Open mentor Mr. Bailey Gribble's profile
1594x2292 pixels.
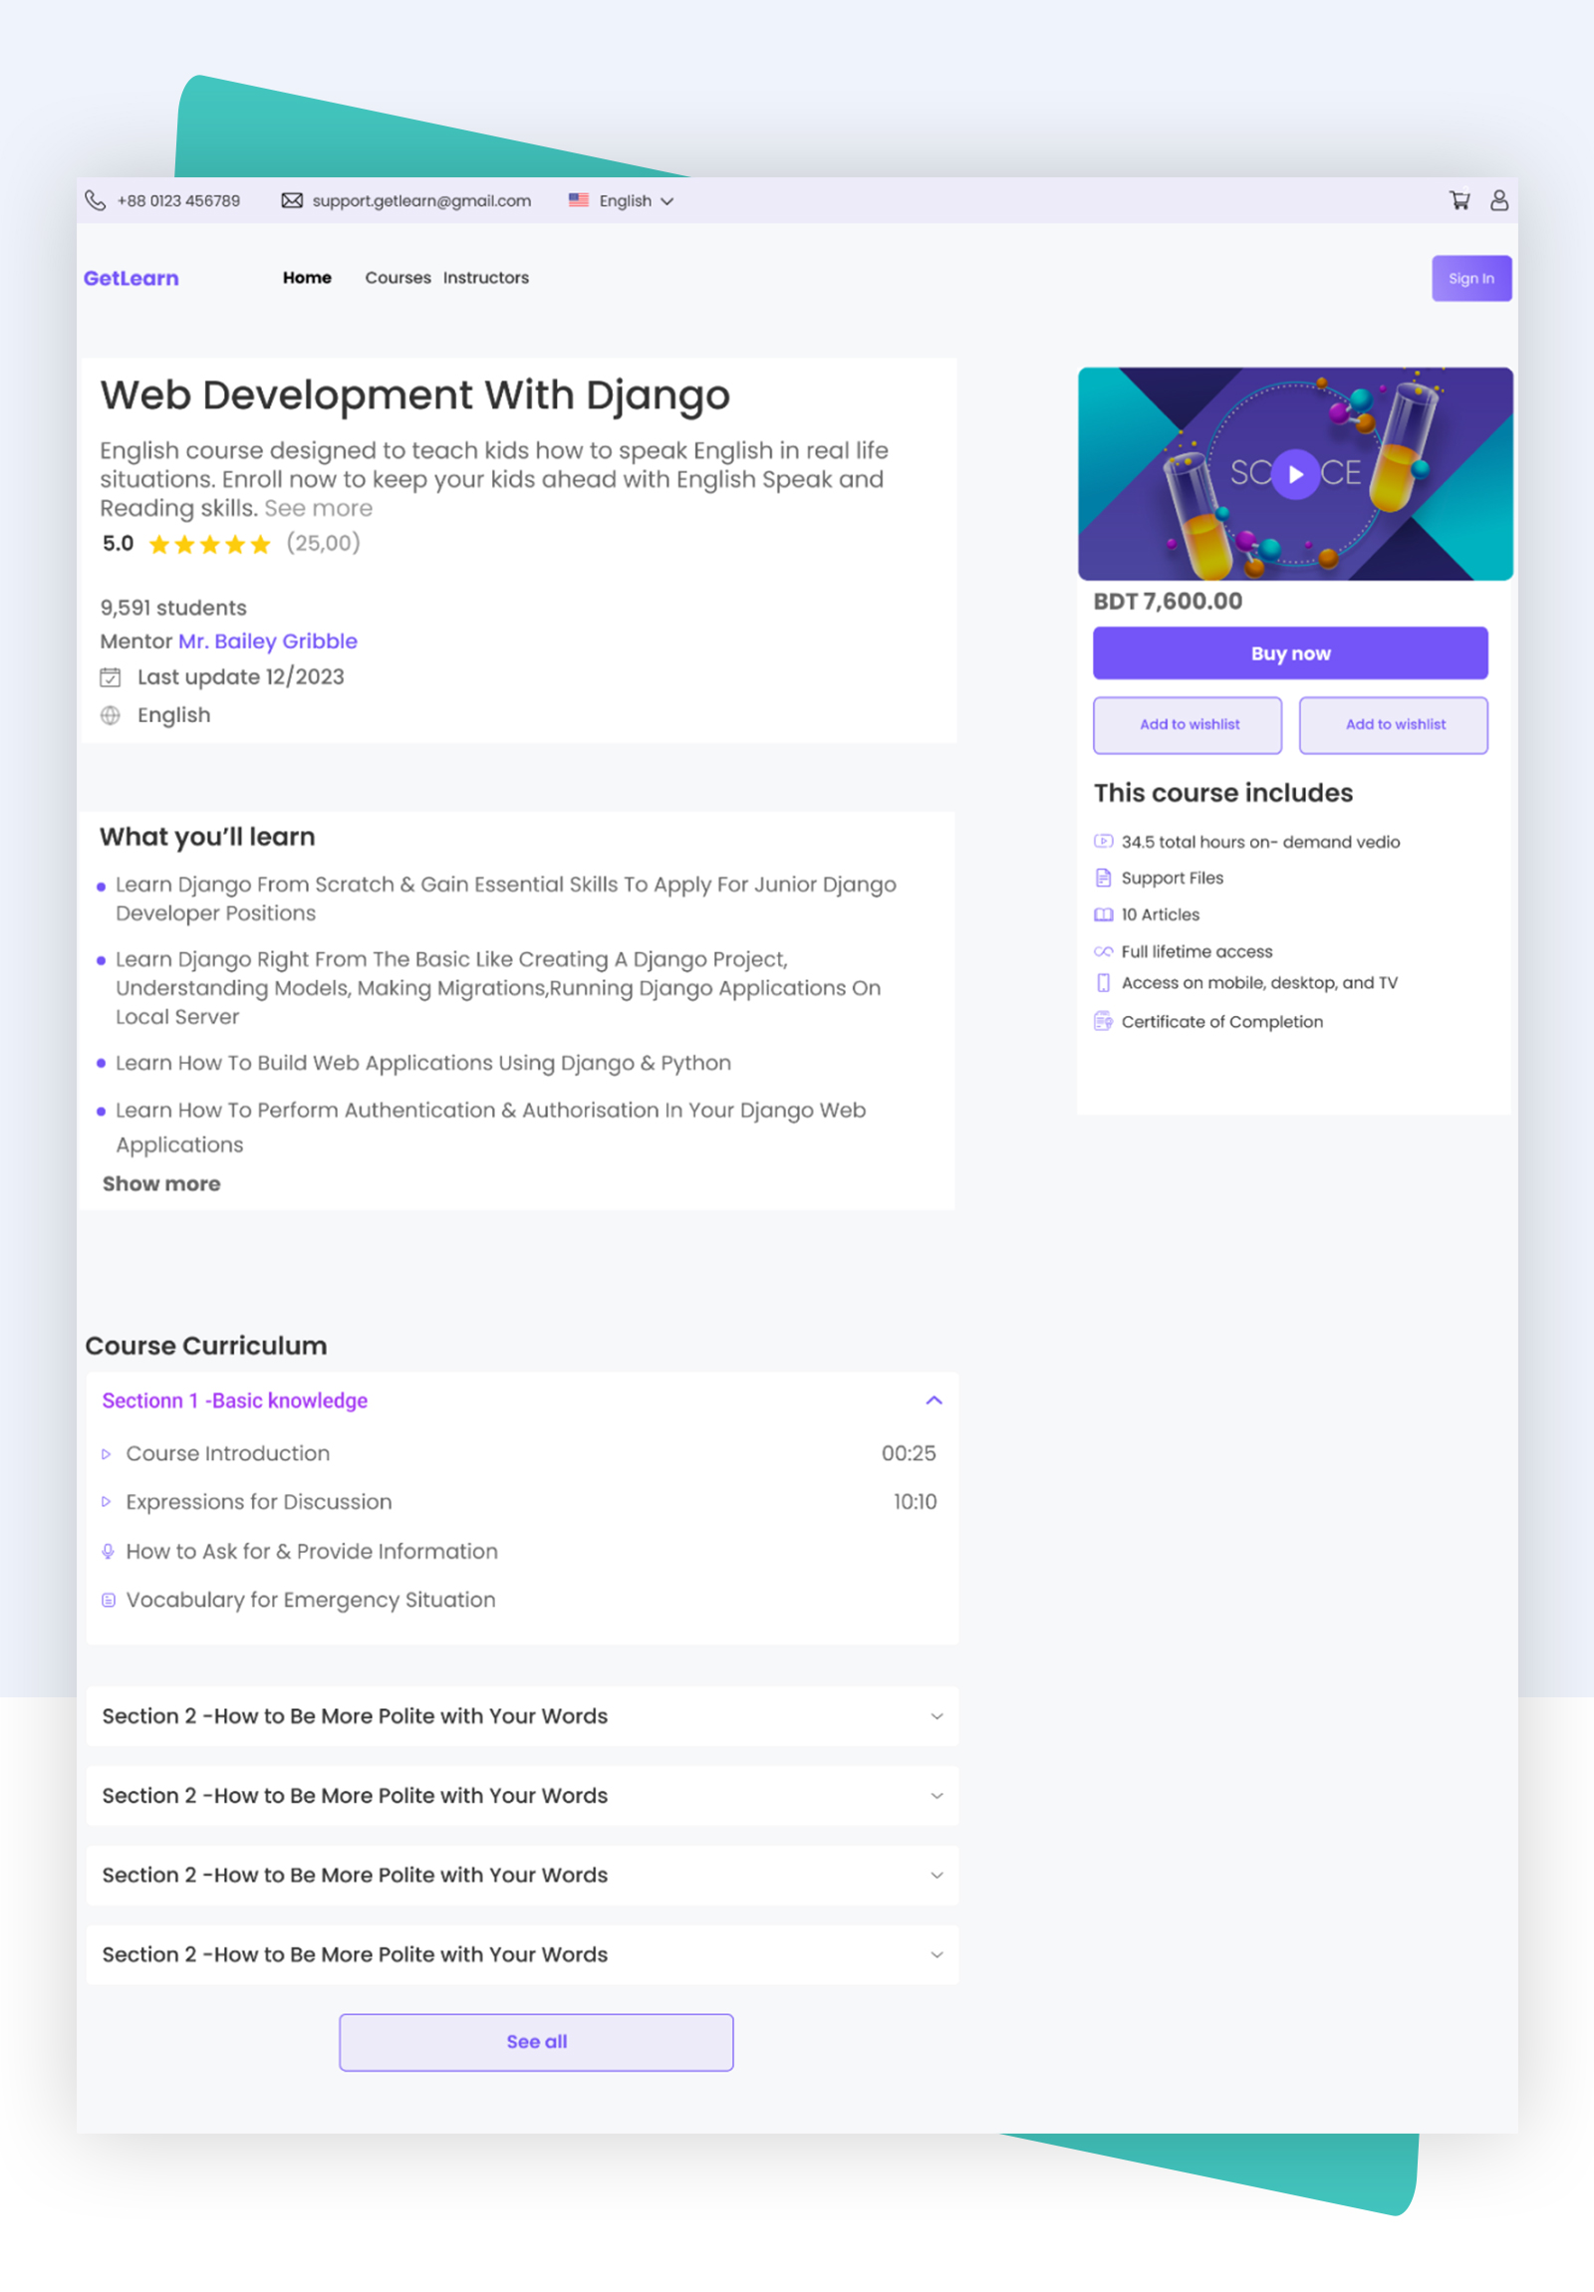pos(268,640)
